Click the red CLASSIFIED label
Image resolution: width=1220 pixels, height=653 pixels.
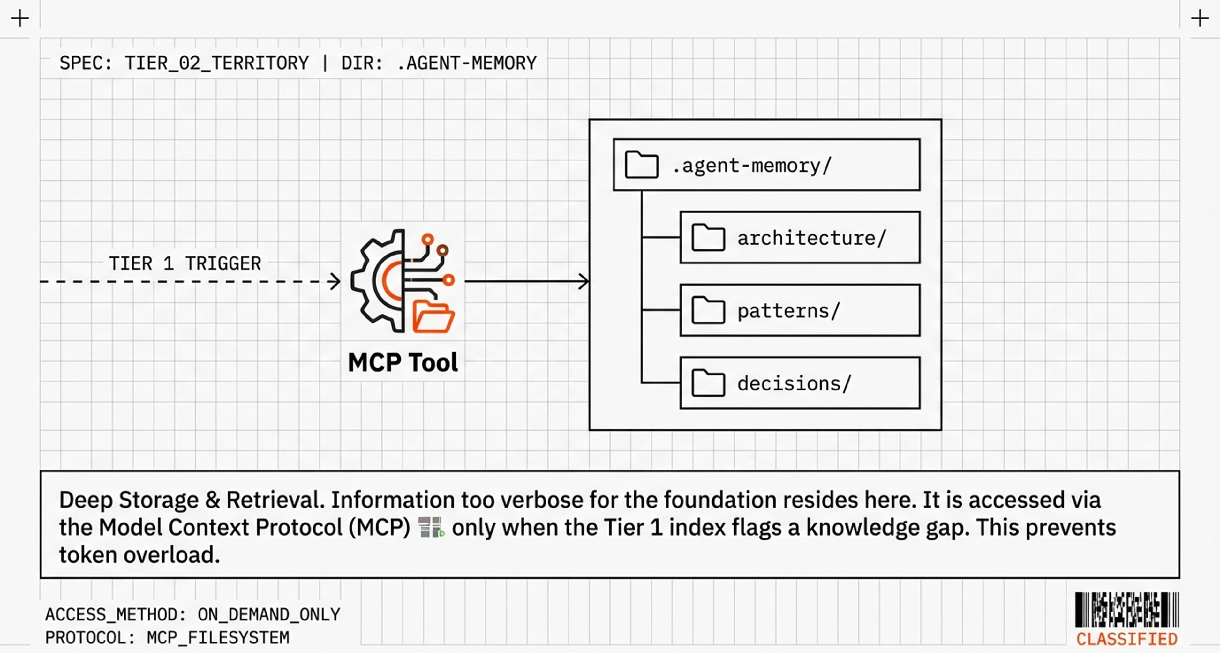(1127, 639)
